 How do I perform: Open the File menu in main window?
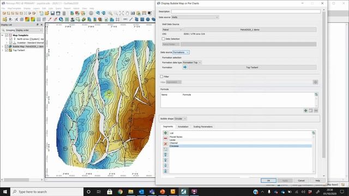coord(3,9)
